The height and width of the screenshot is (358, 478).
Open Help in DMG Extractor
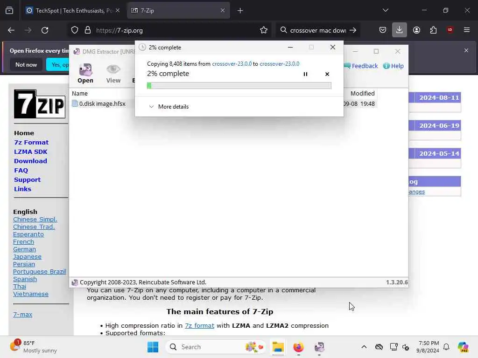click(x=393, y=66)
